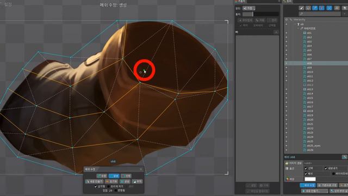348x196 pixels.
Task: Click the pencil icon in tree toolbar
Action: click(x=301, y=8)
